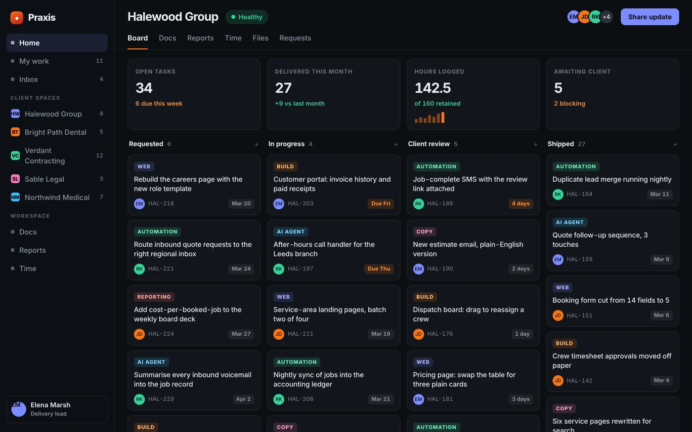Click assignee avatar on HAL-221 card
692x432 pixels.
pos(139,269)
